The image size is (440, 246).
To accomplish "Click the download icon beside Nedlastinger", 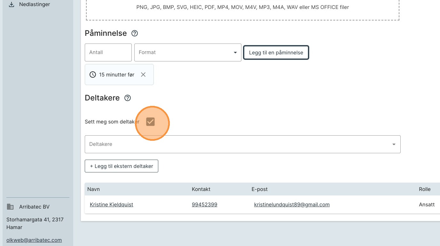I will point(12,4).
